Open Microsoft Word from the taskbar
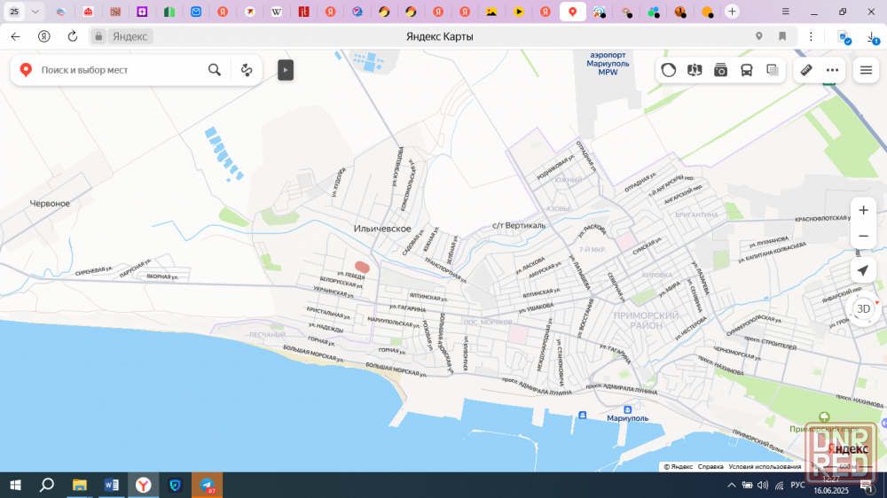The width and height of the screenshot is (887, 498). click(112, 485)
